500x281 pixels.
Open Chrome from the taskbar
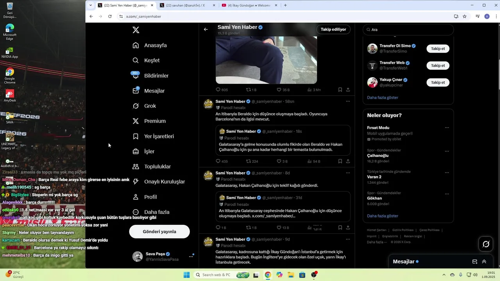click(x=268, y=275)
